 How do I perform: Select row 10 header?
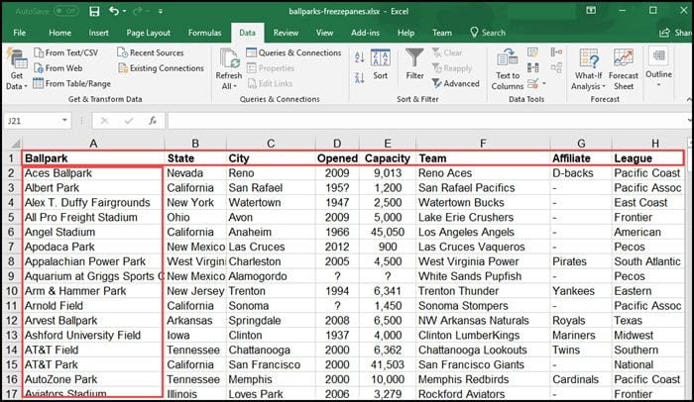click(x=12, y=291)
